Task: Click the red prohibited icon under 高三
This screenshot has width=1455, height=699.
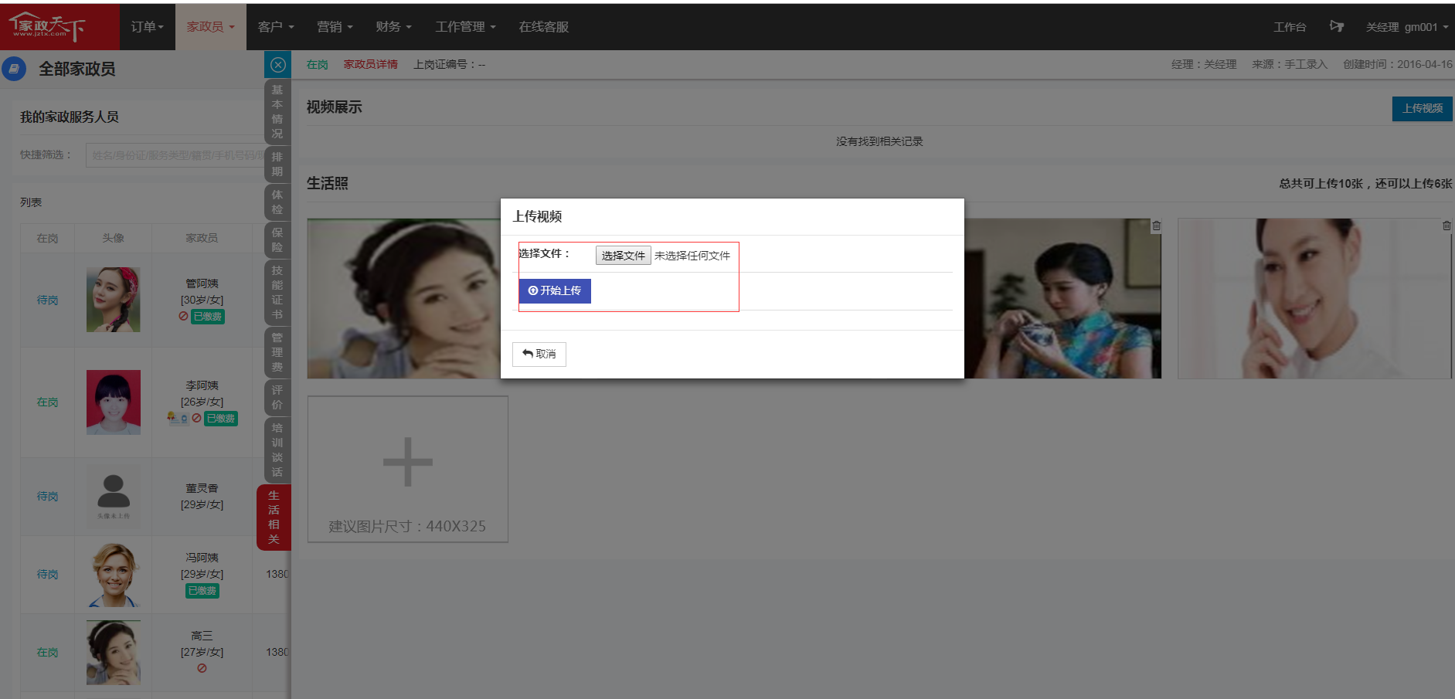Action: click(x=202, y=668)
